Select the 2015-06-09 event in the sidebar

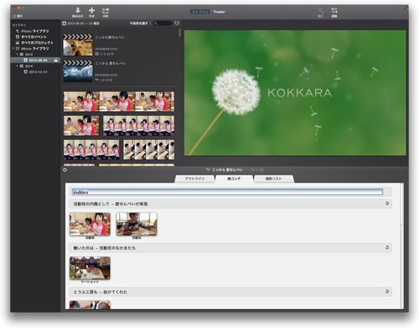[x=36, y=60]
